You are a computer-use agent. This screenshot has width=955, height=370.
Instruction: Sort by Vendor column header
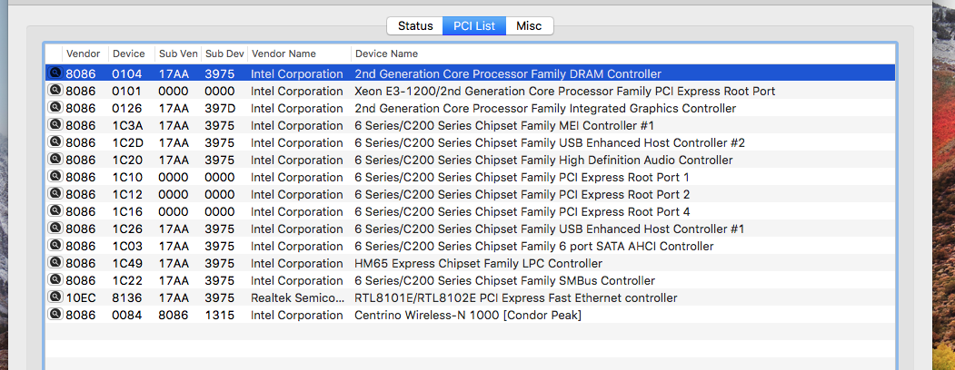point(83,54)
